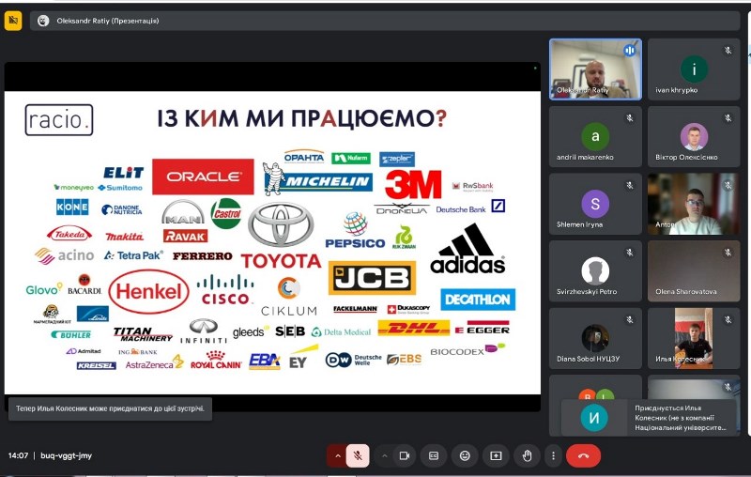Select Віктор Олексієнко's participant tile
The image size is (751, 477).
694,136
